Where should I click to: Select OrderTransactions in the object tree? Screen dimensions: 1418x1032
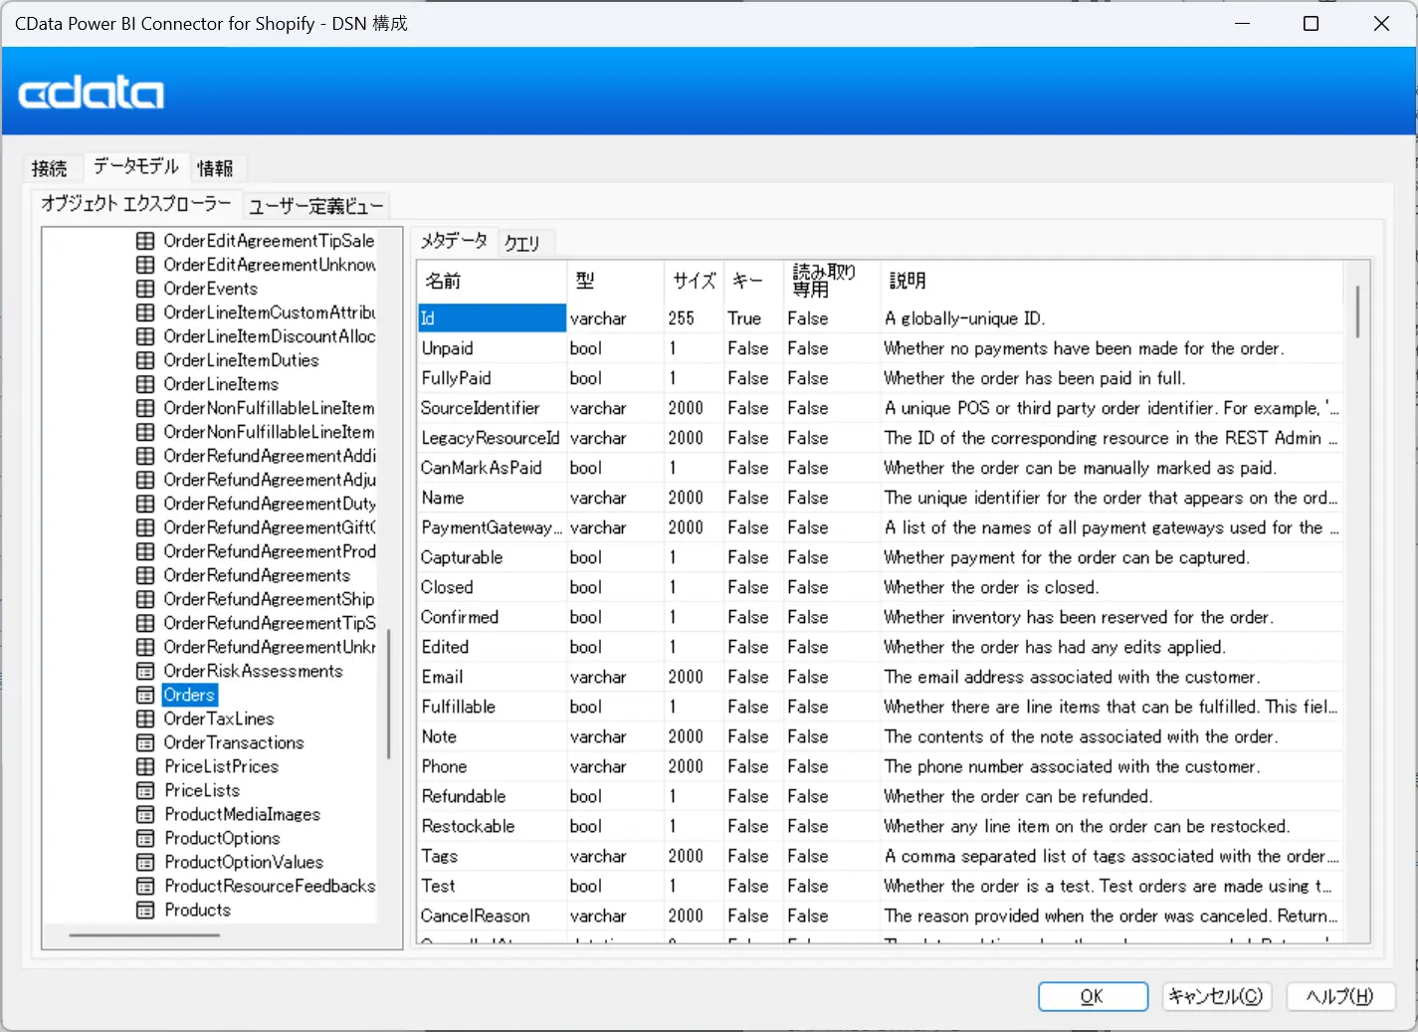click(234, 742)
